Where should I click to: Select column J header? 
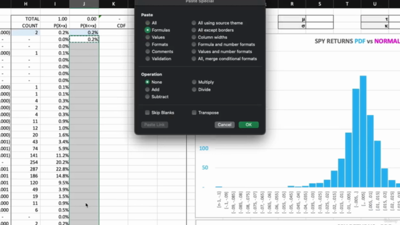tap(84, 4)
